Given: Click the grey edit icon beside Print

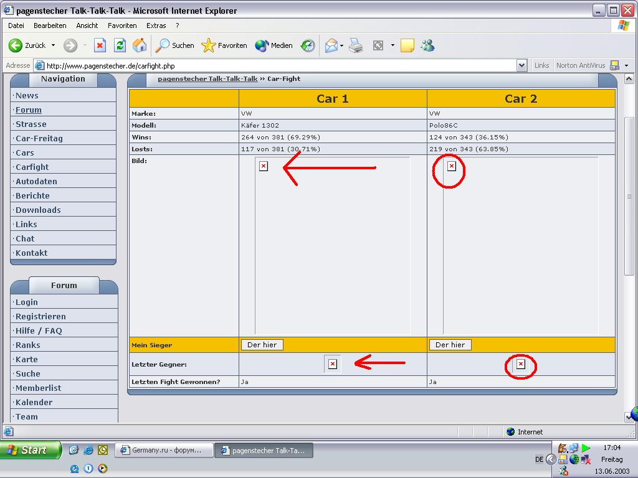Looking at the screenshot, I should coord(378,45).
